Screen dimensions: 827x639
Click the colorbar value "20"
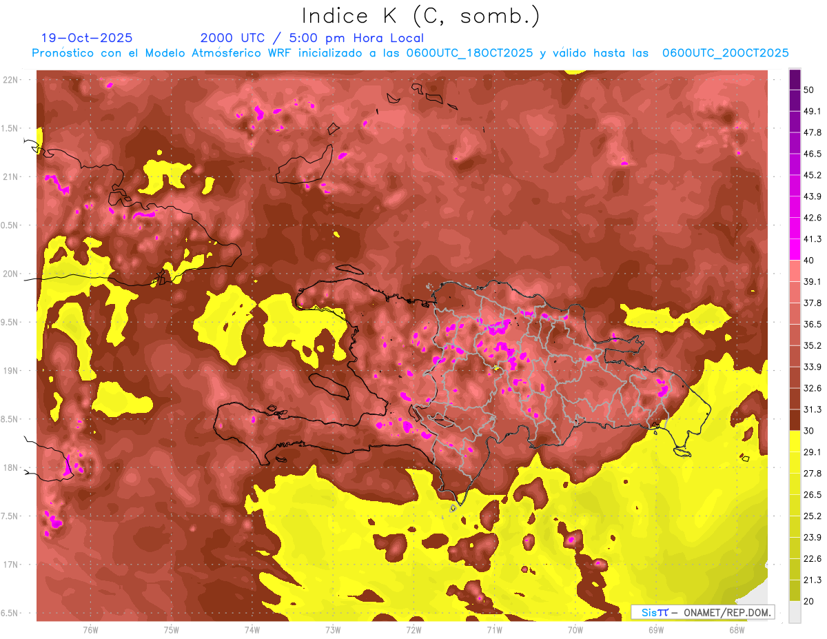[x=809, y=601]
